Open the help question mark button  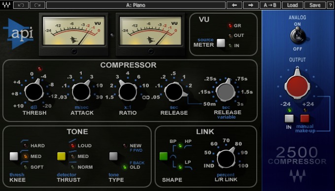tap(330, 5)
